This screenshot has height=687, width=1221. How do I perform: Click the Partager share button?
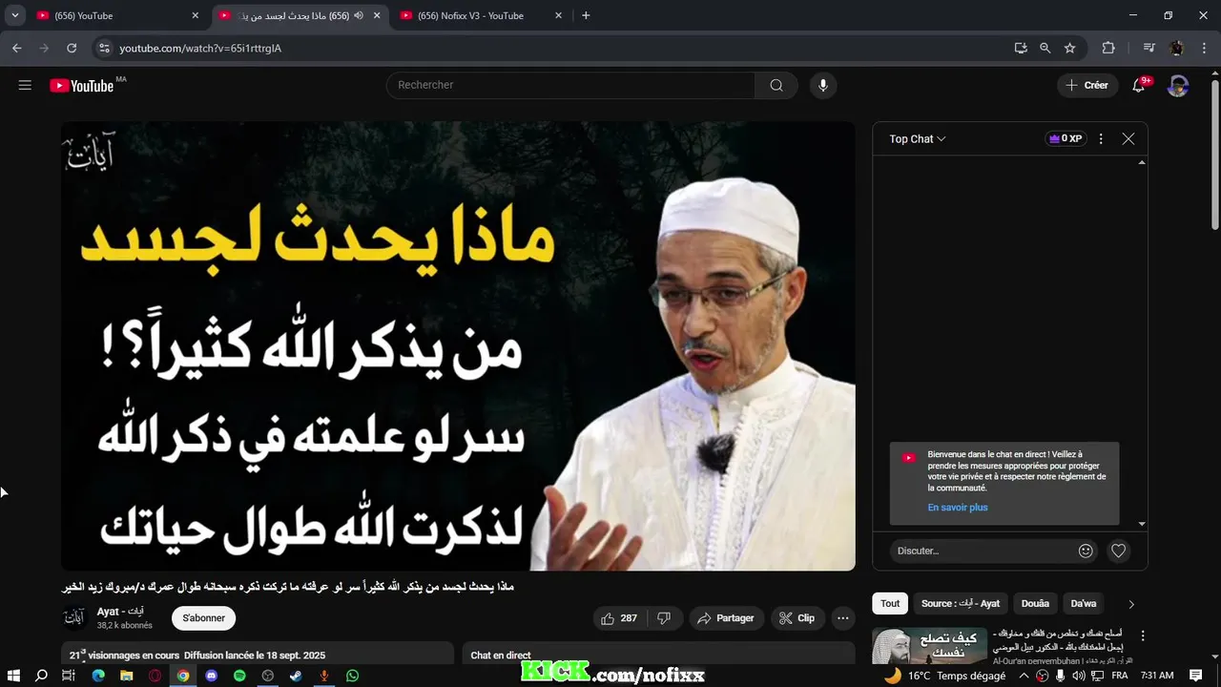click(726, 618)
